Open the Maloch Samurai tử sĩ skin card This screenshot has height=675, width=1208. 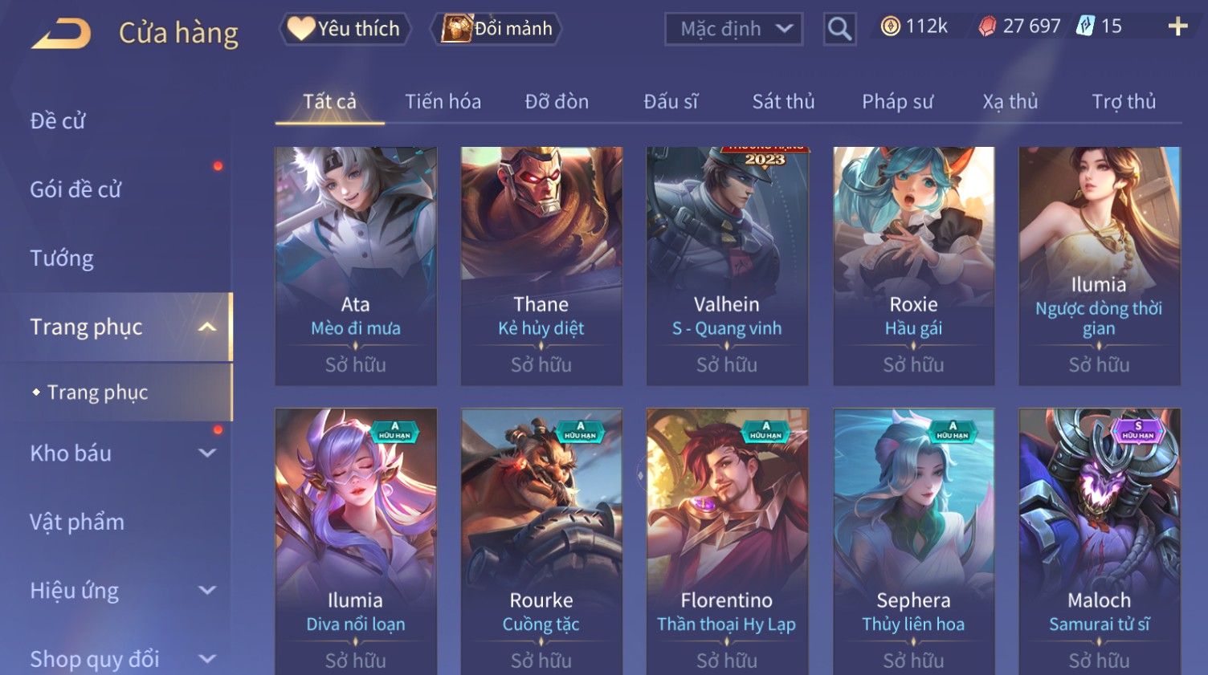coord(1100,542)
